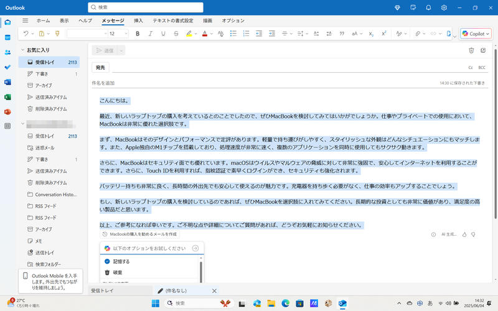Decrease the paragraph indent
Screen dimensions: 498x311
259,34
